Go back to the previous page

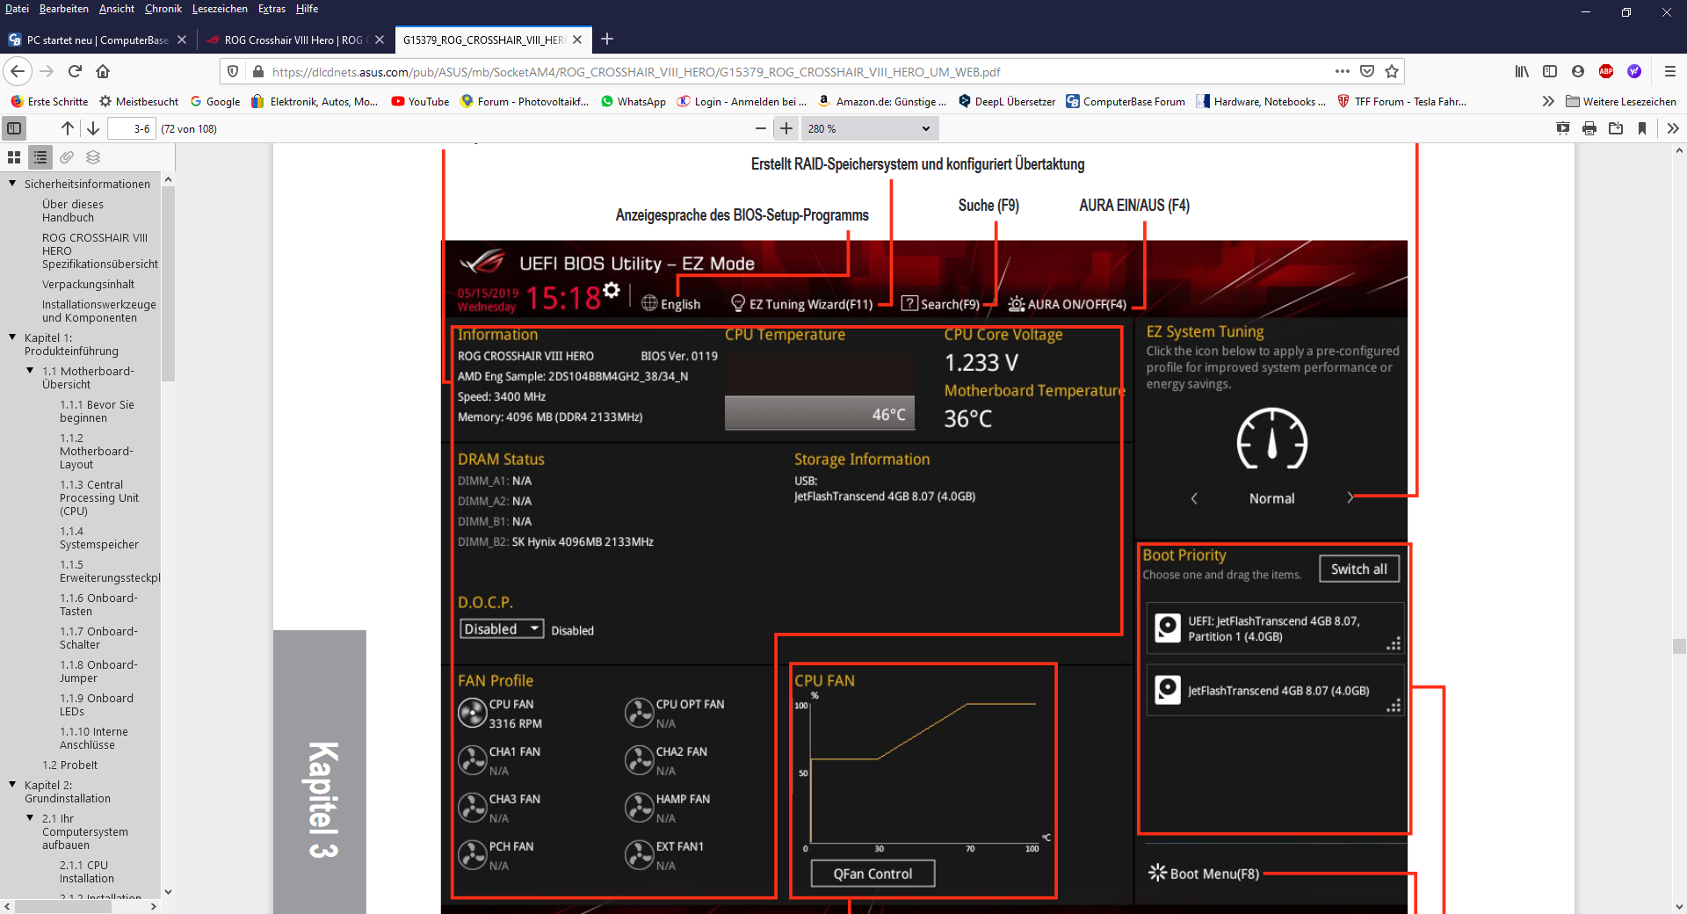(x=18, y=71)
